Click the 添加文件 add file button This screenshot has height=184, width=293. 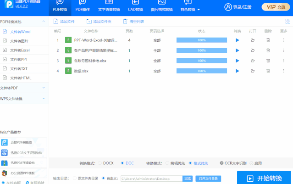point(64,22)
